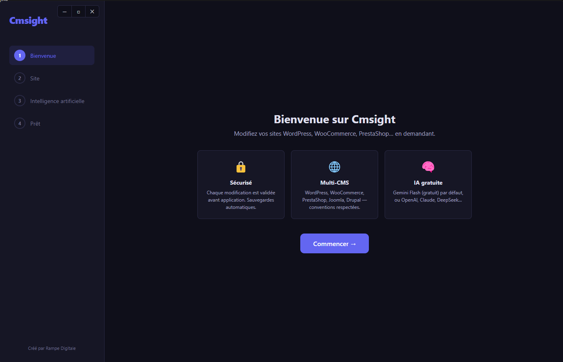This screenshot has height=362, width=563.
Task: Open the Intelligence artificielle step
Action: click(x=52, y=101)
